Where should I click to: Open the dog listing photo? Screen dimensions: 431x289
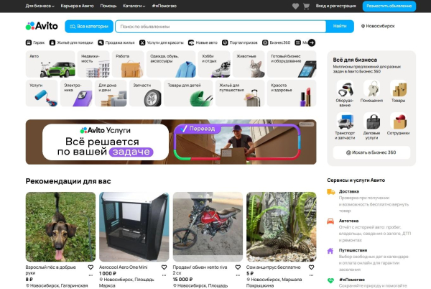pyautogui.click(x=60, y=227)
